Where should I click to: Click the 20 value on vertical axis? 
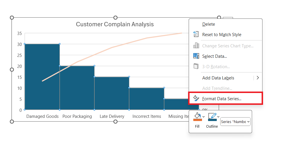19,66
